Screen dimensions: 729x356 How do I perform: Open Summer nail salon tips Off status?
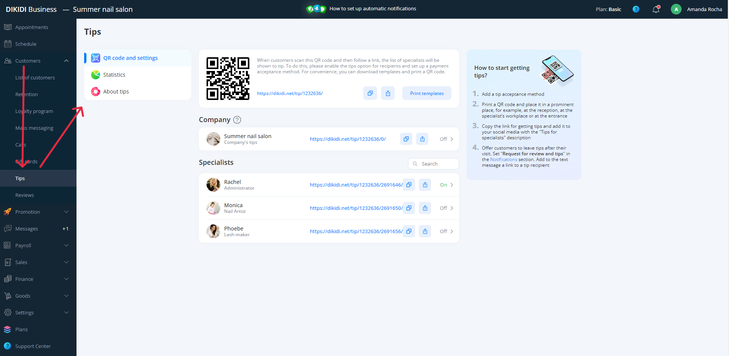446,139
